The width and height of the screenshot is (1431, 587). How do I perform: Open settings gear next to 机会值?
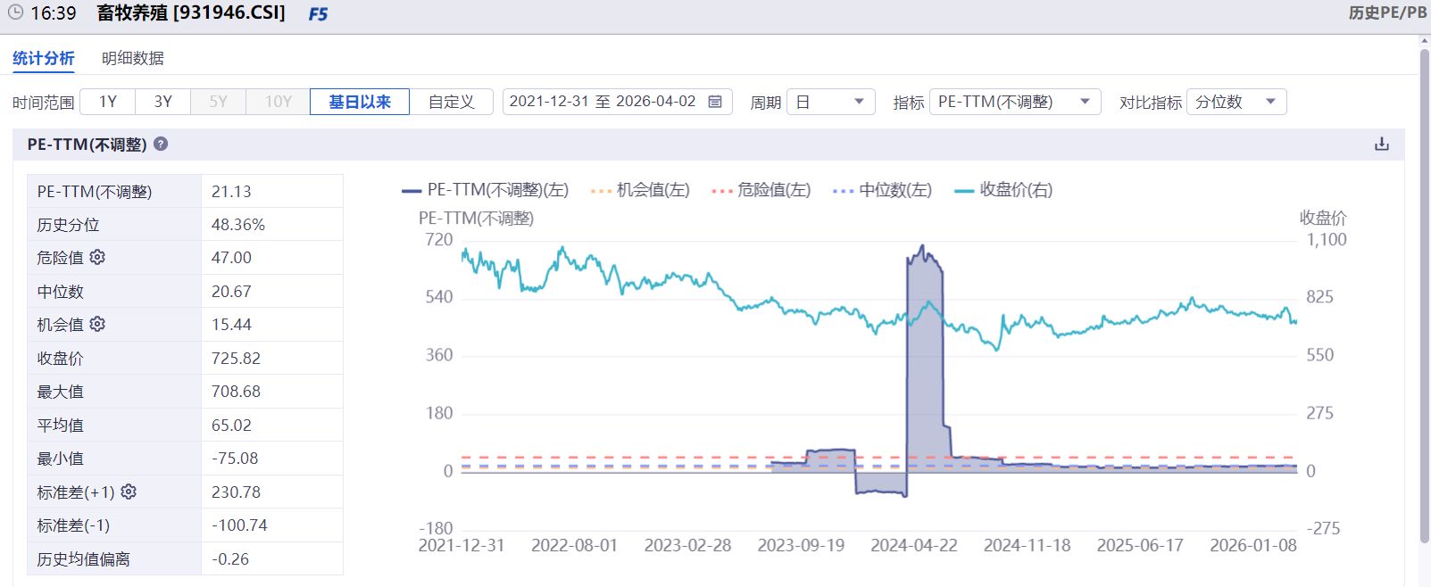tap(97, 324)
